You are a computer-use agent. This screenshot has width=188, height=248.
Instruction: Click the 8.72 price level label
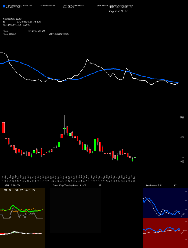[182, 138]
